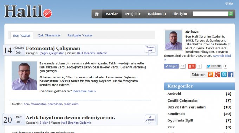This screenshot has width=239, height=133.
Task: Click the Tweetle count box
Action: [x=225, y=66]
